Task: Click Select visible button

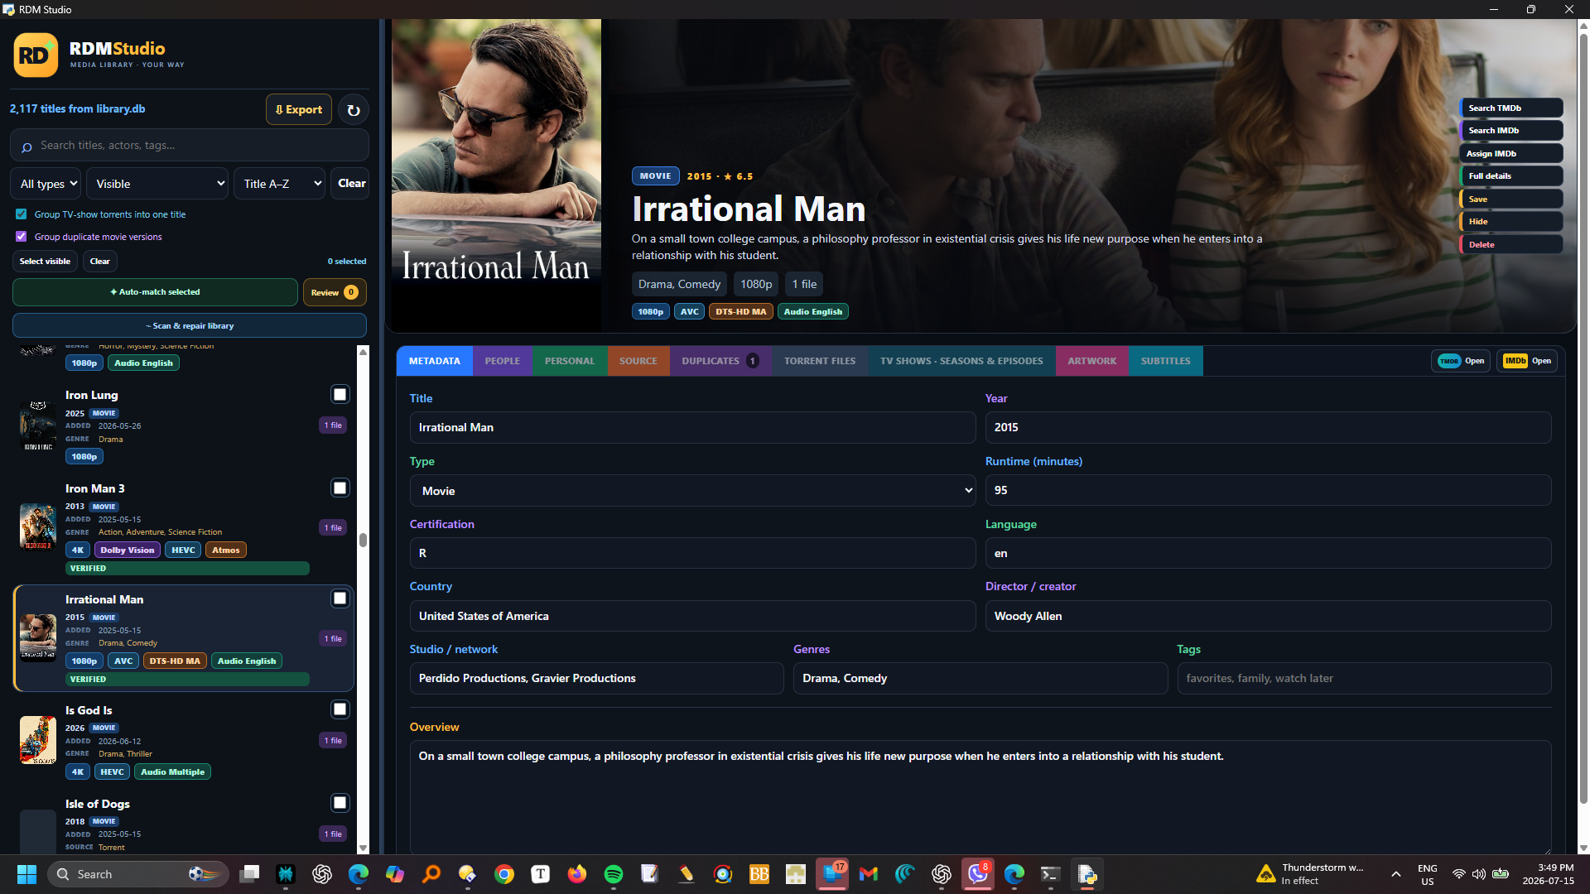Action: 45,262
